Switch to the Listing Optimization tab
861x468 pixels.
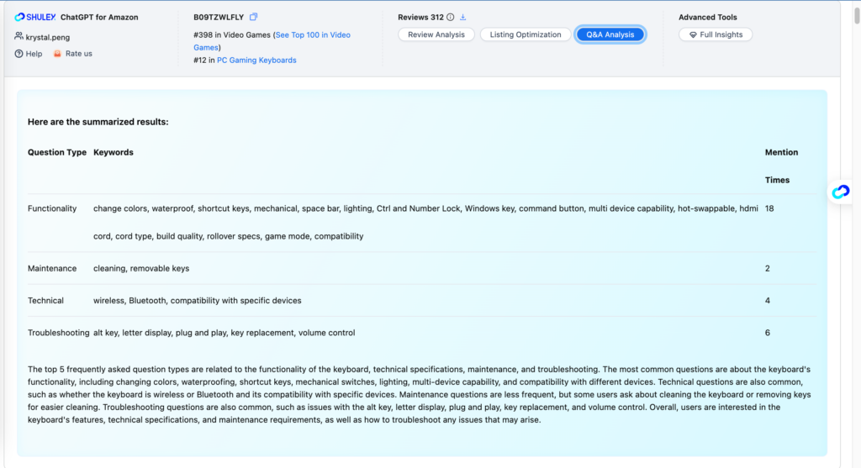click(526, 34)
